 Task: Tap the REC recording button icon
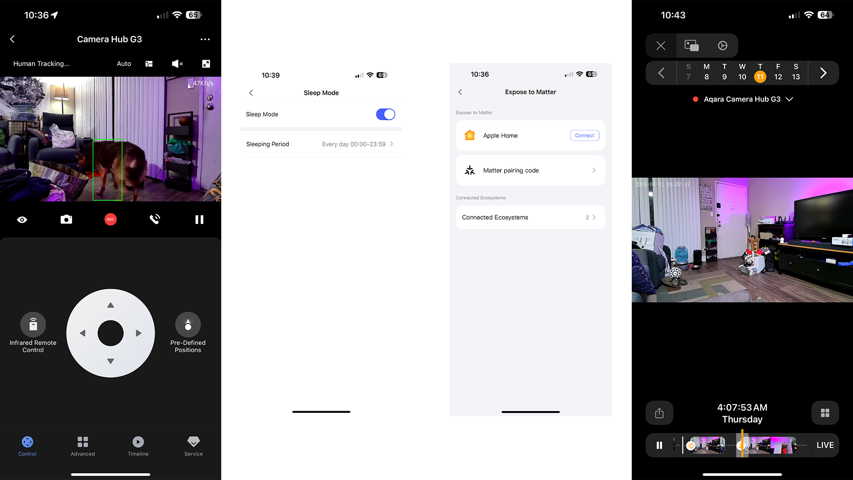pyautogui.click(x=110, y=219)
